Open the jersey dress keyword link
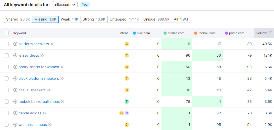The width and height of the screenshot is (274, 130). click(29, 55)
